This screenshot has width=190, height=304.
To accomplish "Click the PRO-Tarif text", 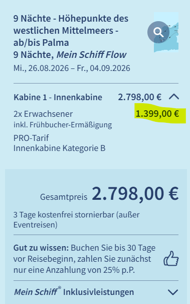I will tap(31, 138).
